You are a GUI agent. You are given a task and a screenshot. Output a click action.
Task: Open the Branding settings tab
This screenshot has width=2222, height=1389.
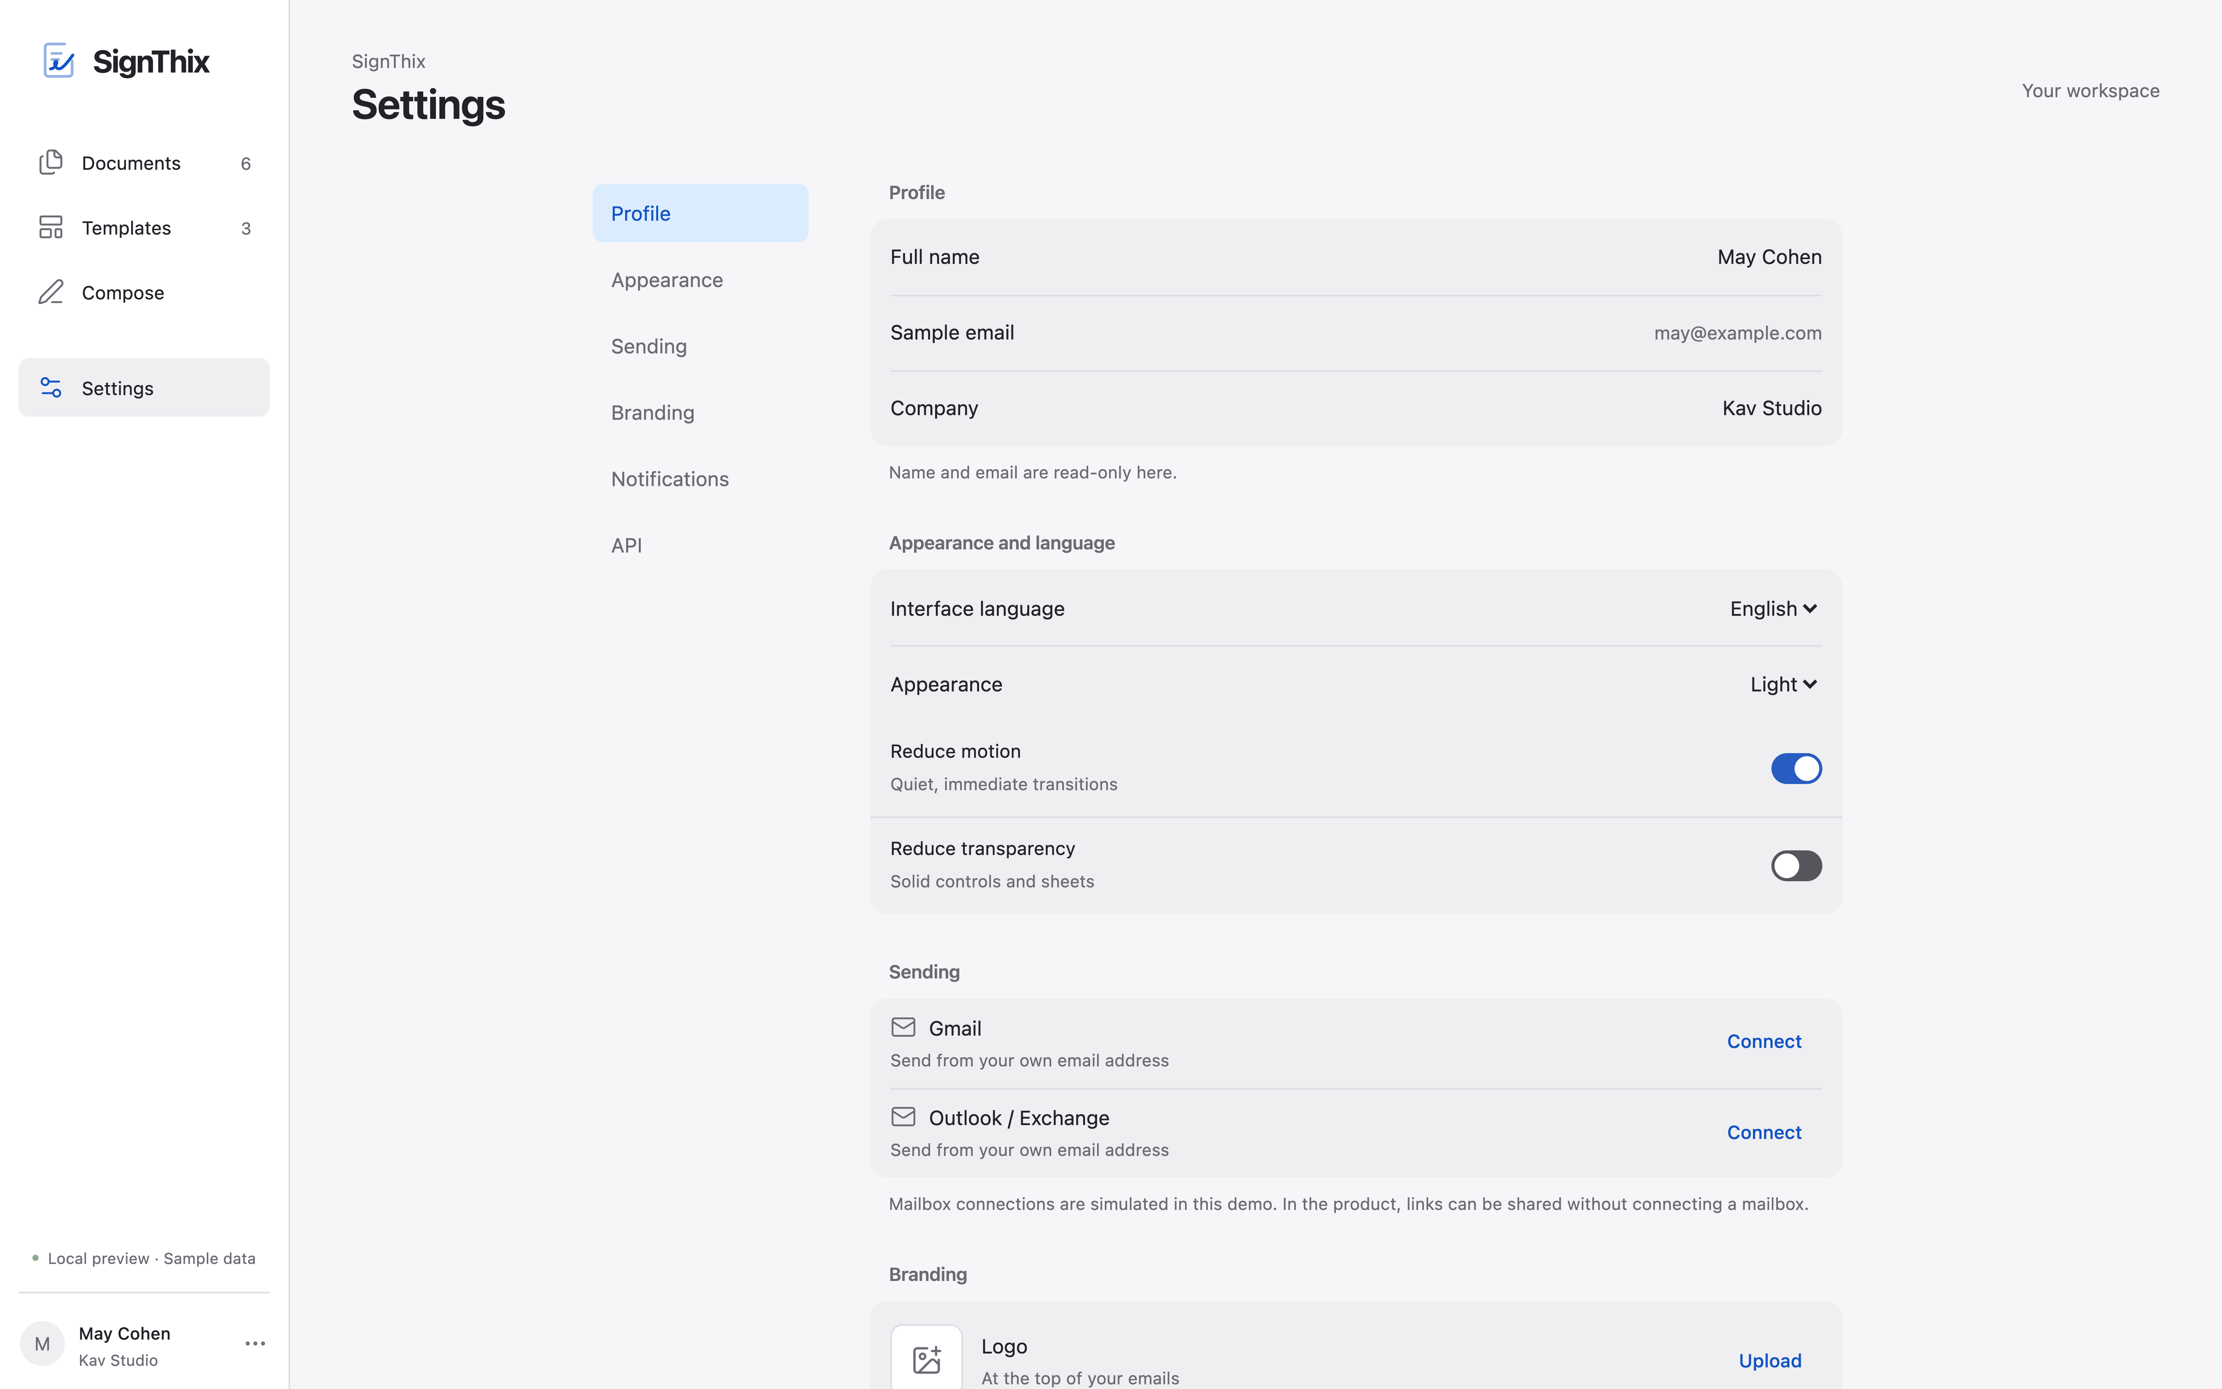(700, 412)
